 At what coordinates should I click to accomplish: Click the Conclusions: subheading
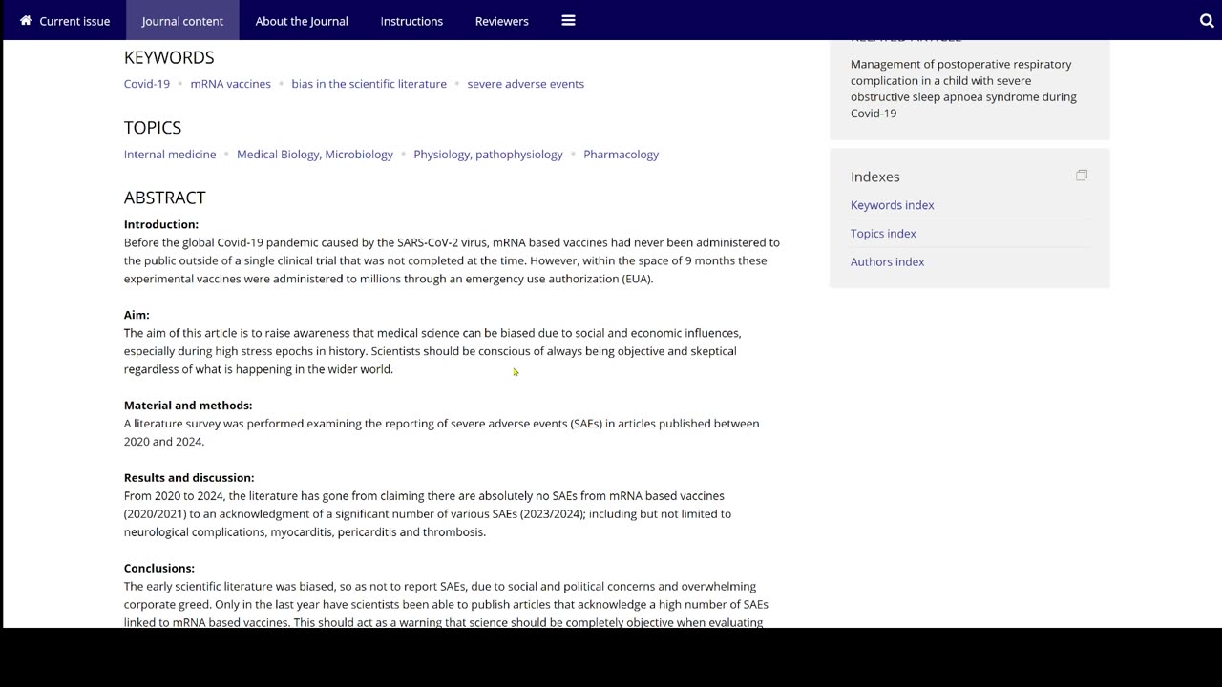159,569
